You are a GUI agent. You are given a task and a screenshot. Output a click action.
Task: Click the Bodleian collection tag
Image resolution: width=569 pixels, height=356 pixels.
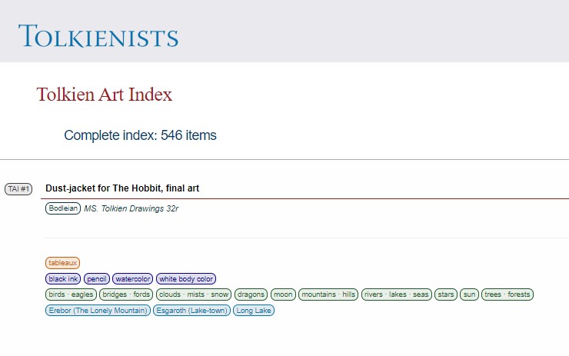63,208
